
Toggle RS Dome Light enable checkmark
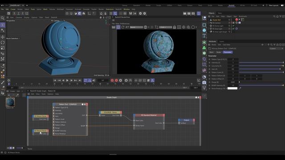[233, 26]
